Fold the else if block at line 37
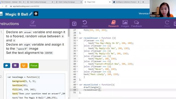 (x=77, y=56)
